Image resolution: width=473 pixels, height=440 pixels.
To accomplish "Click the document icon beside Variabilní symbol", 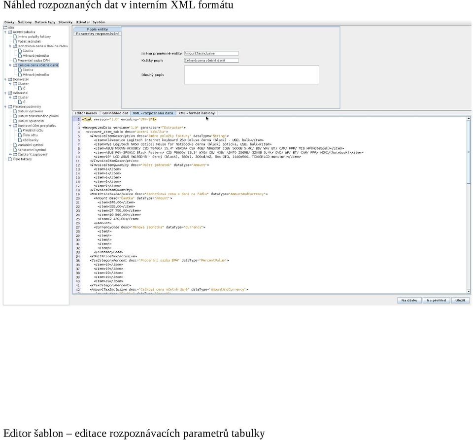I will [x=15, y=145].
